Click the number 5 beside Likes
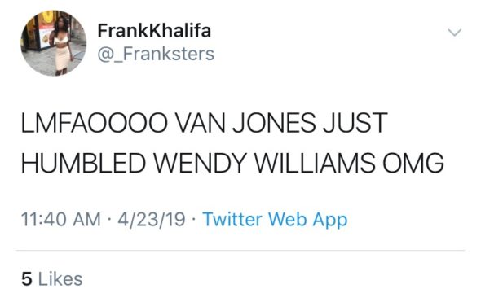This screenshot has height=302, width=481. point(27,279)
